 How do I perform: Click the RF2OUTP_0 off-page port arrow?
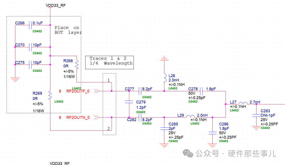[97, 91]
